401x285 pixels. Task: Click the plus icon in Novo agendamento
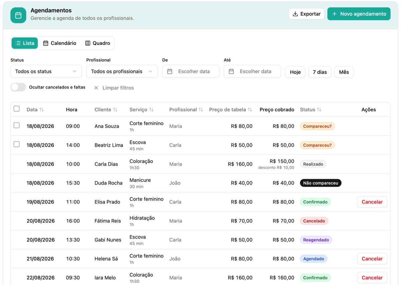click(335, 14)
